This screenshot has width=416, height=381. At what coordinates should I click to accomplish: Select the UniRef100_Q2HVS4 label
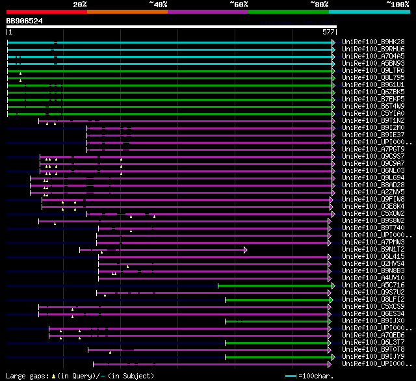click(373, 264)
